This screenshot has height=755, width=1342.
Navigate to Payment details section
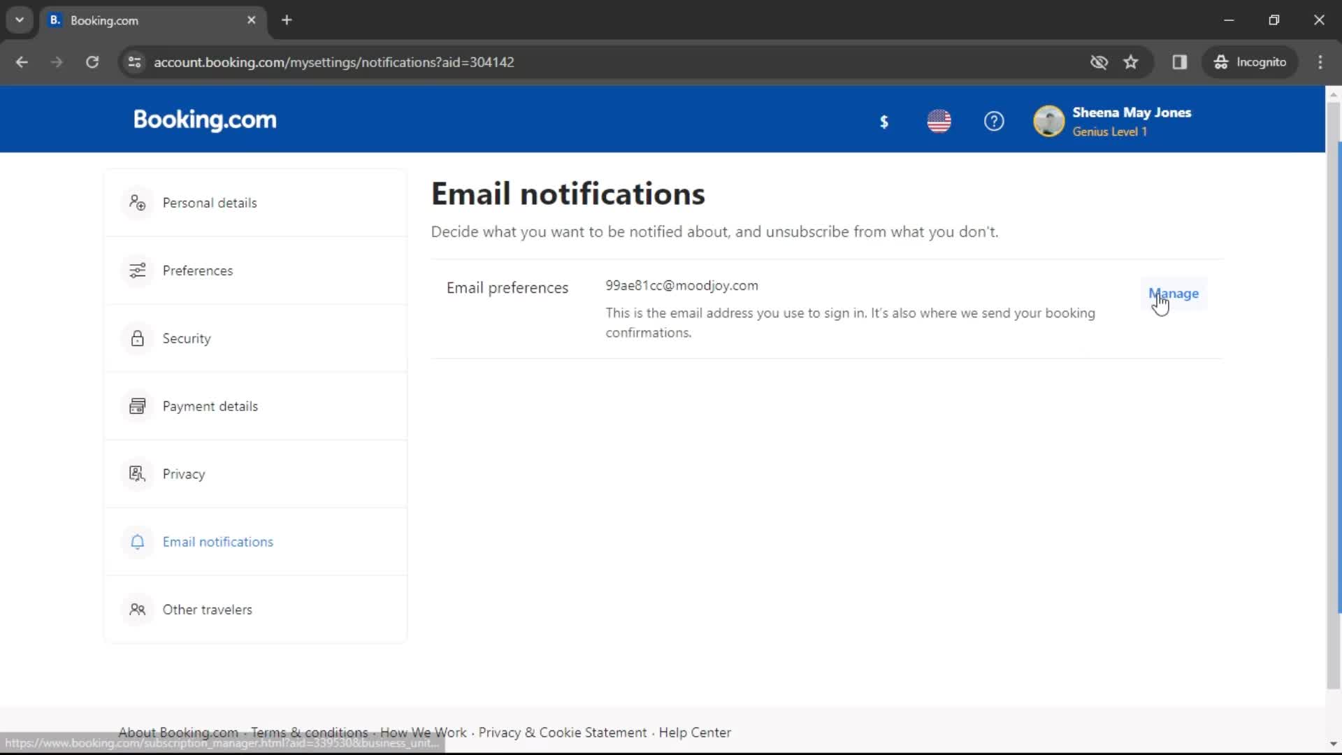pyautogui.click(x=210, y=405)
